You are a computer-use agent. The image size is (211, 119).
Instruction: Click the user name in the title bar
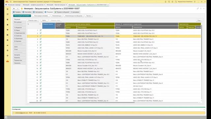pos(185,2)
